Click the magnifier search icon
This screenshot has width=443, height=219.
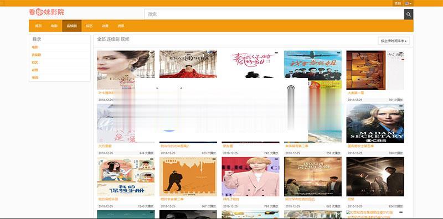point(409,14)
